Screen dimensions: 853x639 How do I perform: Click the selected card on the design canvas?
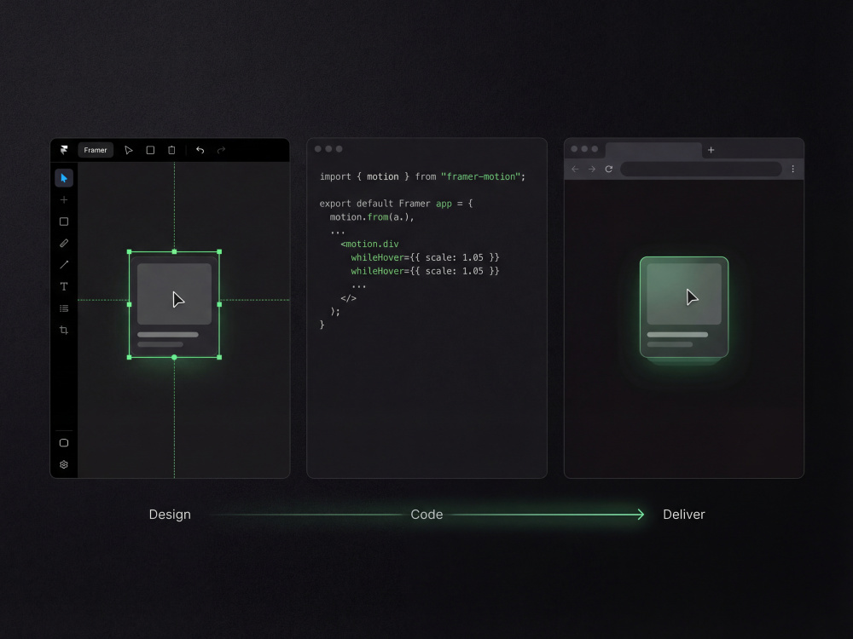(x=174, y=304)
